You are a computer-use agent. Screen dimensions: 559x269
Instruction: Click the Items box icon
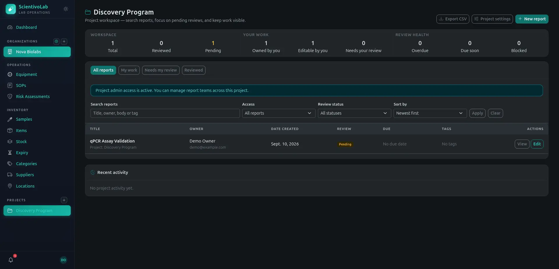(10, 131)
